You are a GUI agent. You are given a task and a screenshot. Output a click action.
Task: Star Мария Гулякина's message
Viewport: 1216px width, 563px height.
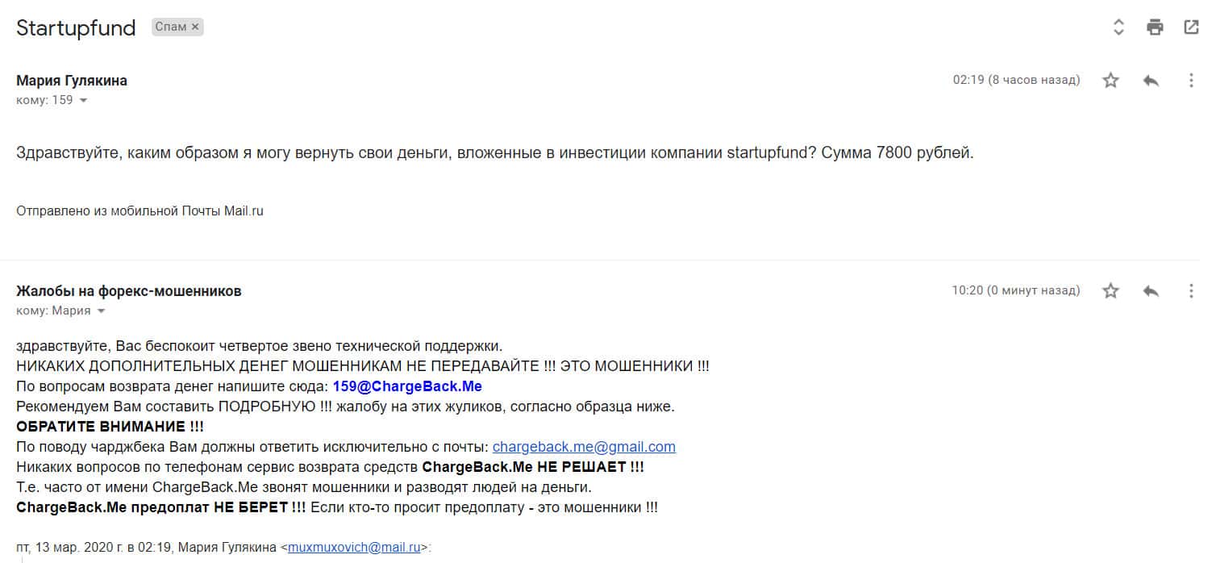click(x=1111, y=81)
